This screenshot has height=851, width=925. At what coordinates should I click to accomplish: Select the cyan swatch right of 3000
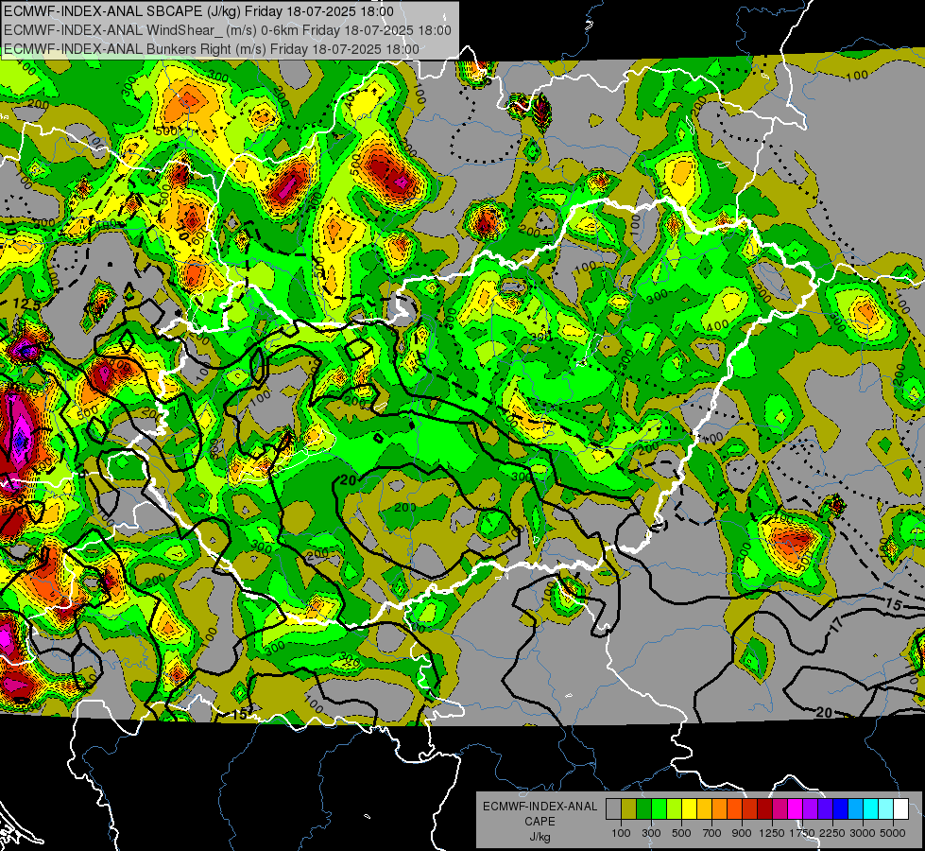pyautogui.click(x=871, y=809)
